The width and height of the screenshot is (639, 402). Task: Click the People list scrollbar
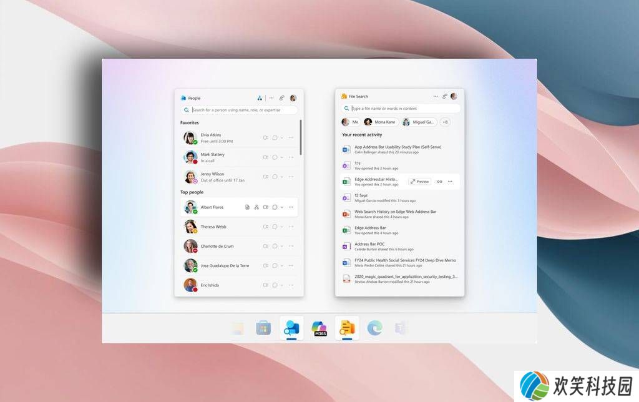point(301,137)
